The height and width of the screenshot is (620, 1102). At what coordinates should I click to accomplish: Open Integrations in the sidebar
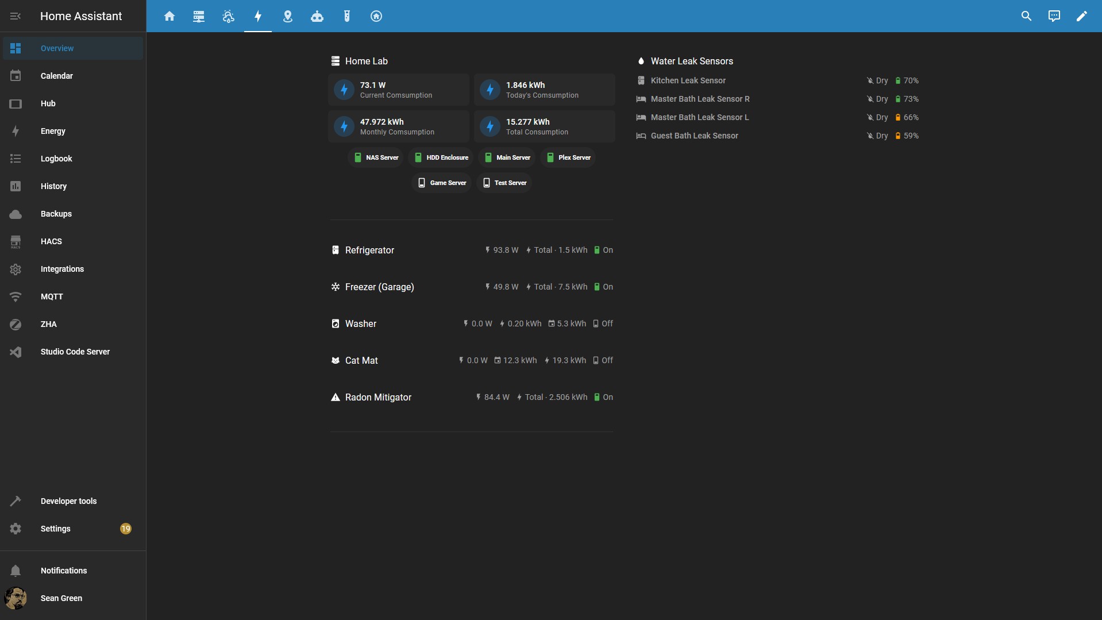73,269
